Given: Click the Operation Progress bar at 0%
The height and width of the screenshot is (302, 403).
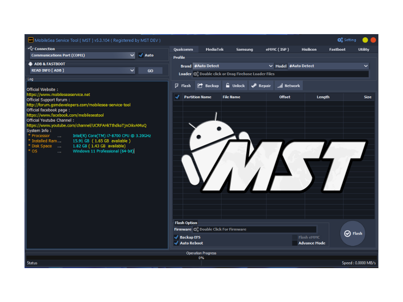Looking at the screenshot, I should [201, 258].
